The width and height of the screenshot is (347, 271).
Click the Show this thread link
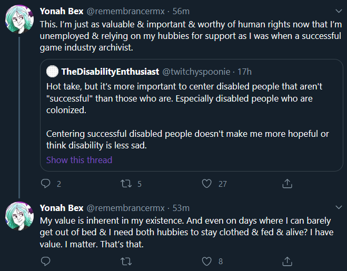click(79, 160)
